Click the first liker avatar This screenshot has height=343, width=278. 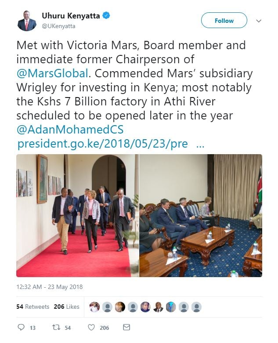(x=94, y=307)
